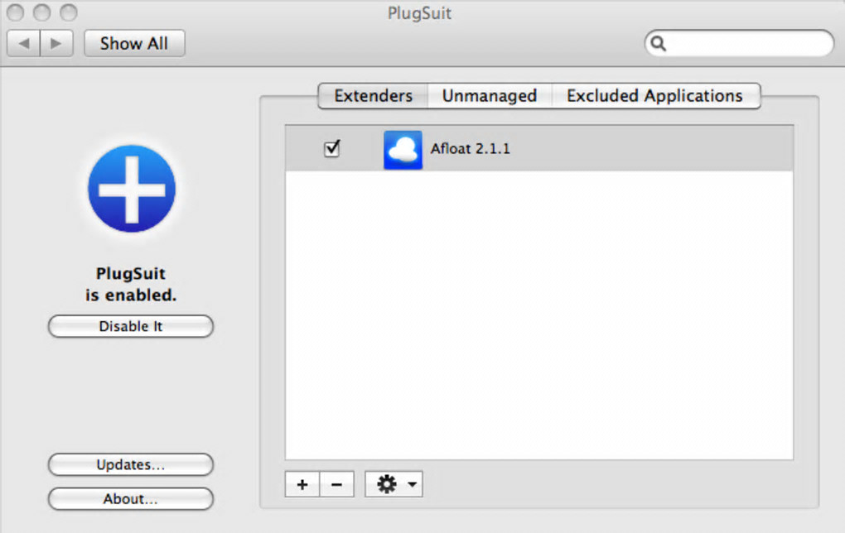Uncheck the Afloat 2.1.1 checkbox
The width and height of the screenshot is (845, 533).
(x=332, y=148)
